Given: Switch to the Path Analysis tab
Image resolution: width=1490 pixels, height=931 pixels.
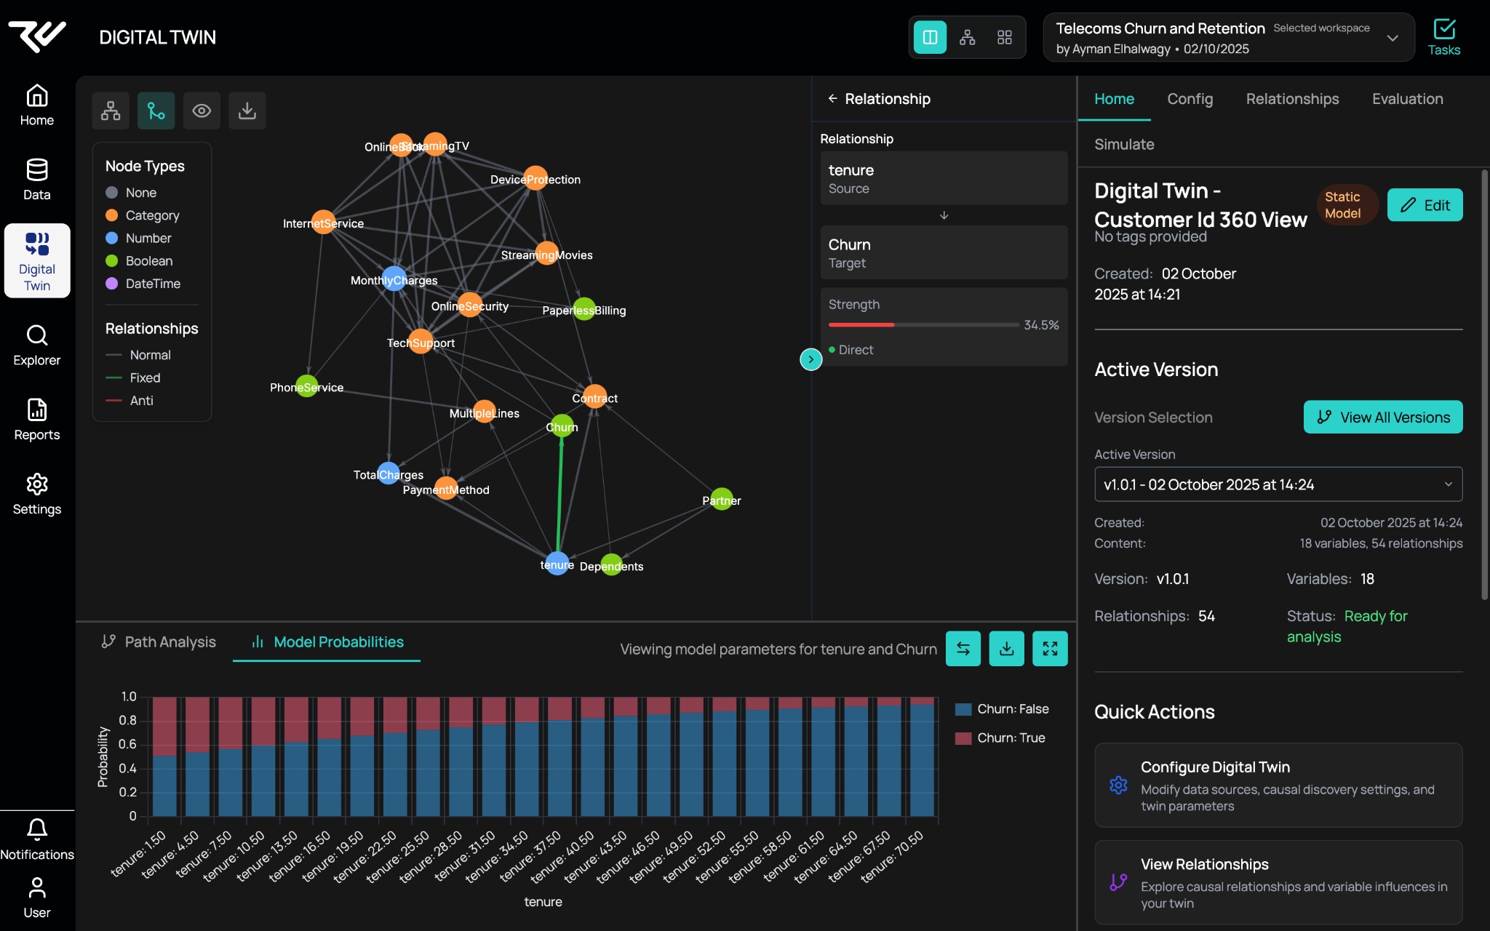Looking at the screenshot, I should point(159,642).
